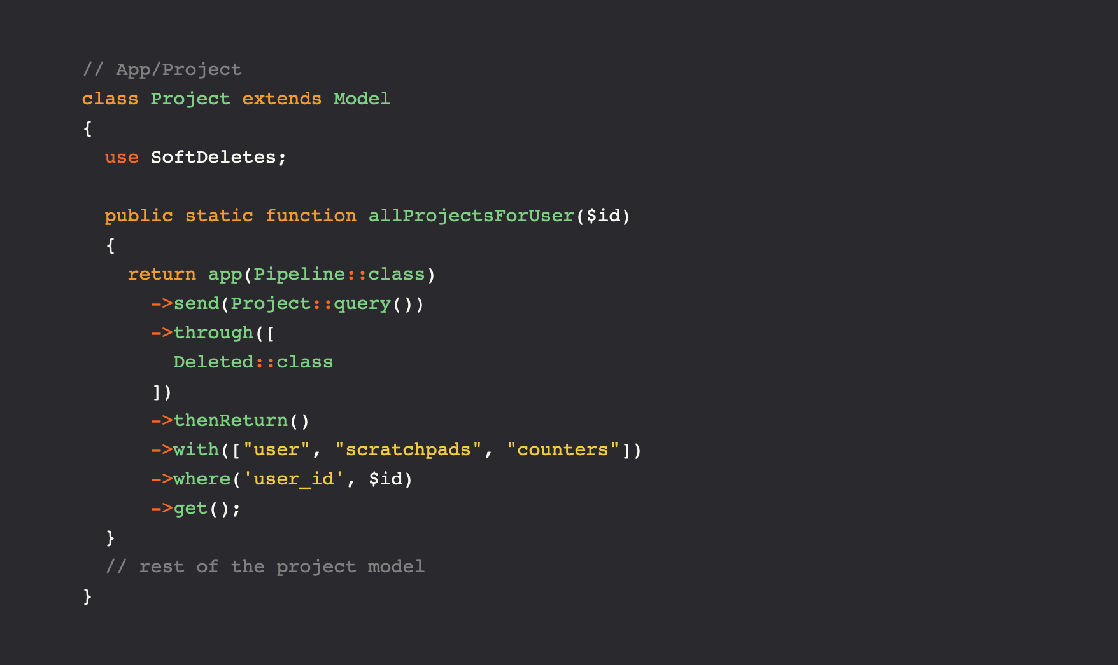Click the "extends" keyword
Image resolution: width=1118 pixels, height=665 pixels.
282,99
